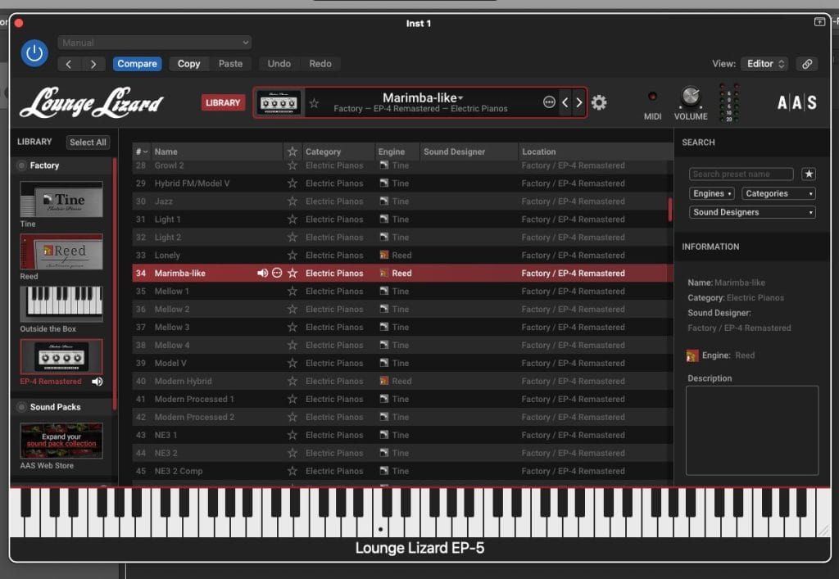
Task: Open the Engines filter dropdown
Action: [712, 194]
